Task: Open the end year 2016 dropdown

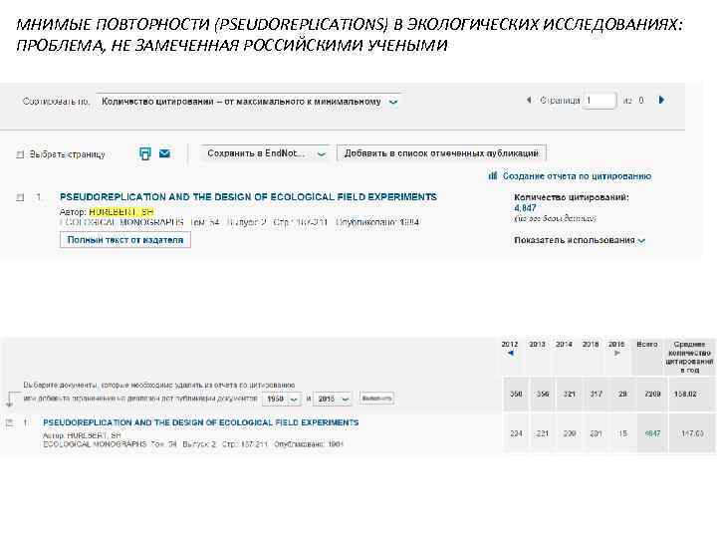Action: click(x=333, y=399)
